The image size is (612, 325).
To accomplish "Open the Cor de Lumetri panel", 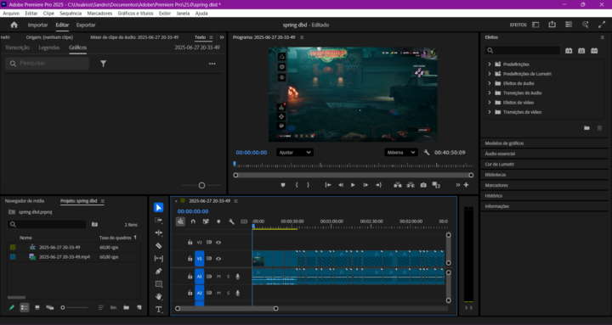I will pyautogui.click(x=499, y=165).
